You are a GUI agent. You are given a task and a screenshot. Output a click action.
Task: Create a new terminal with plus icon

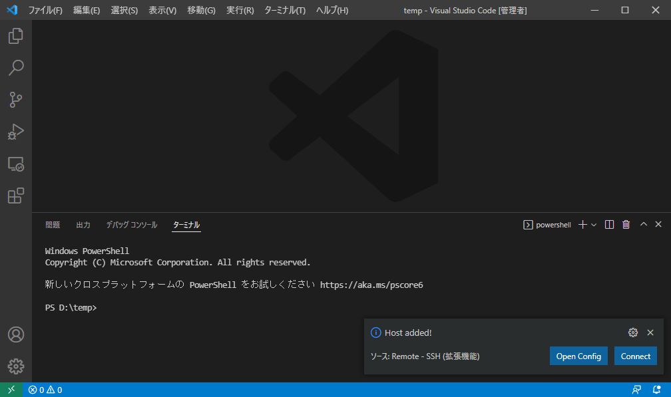pyautogui.click(x=582, y=225)
